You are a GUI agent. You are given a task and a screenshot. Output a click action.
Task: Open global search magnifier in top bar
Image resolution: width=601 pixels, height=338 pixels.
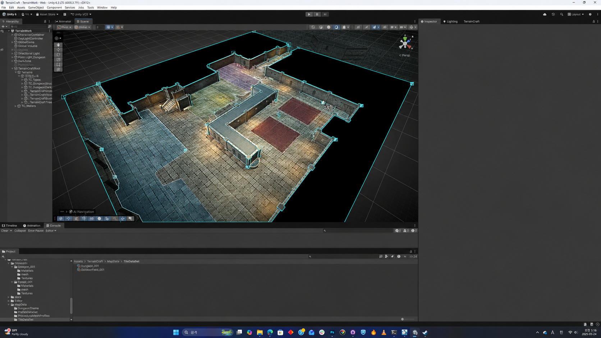[561, 14]
